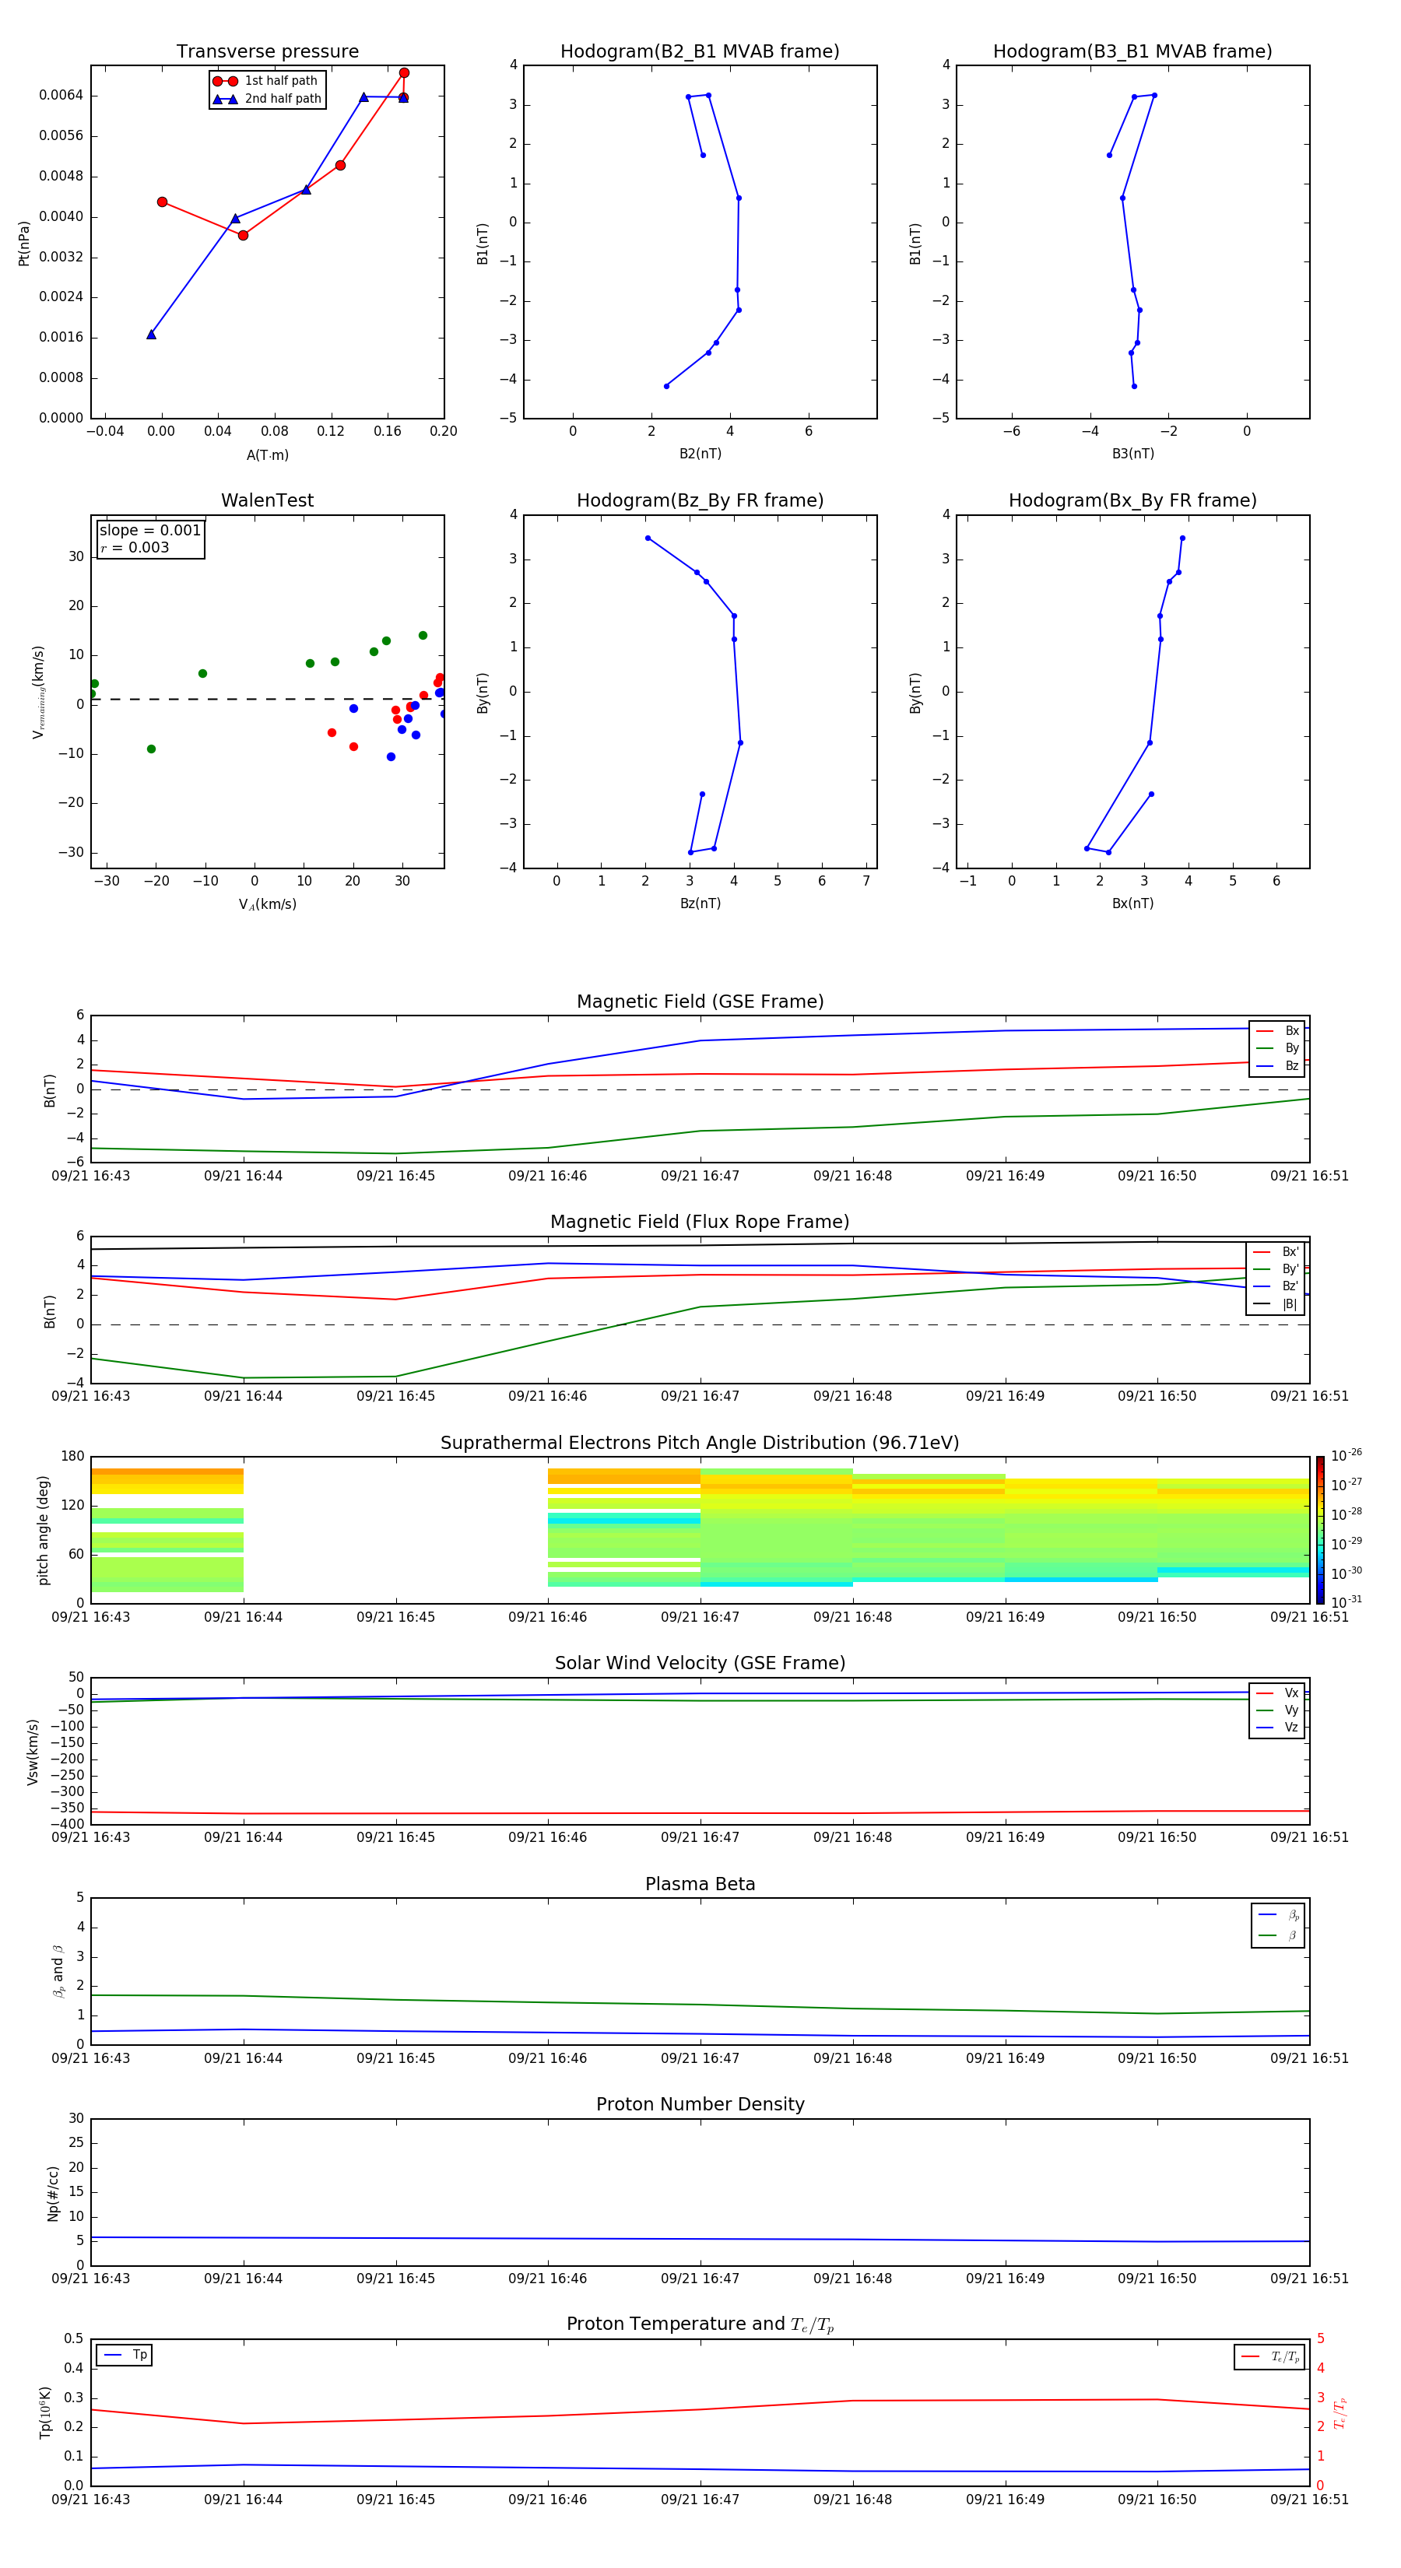1401x2568 pixels.
Task: Click the "V_remaining(km/s)" y-axis label
Action: [x=38, y=692]
